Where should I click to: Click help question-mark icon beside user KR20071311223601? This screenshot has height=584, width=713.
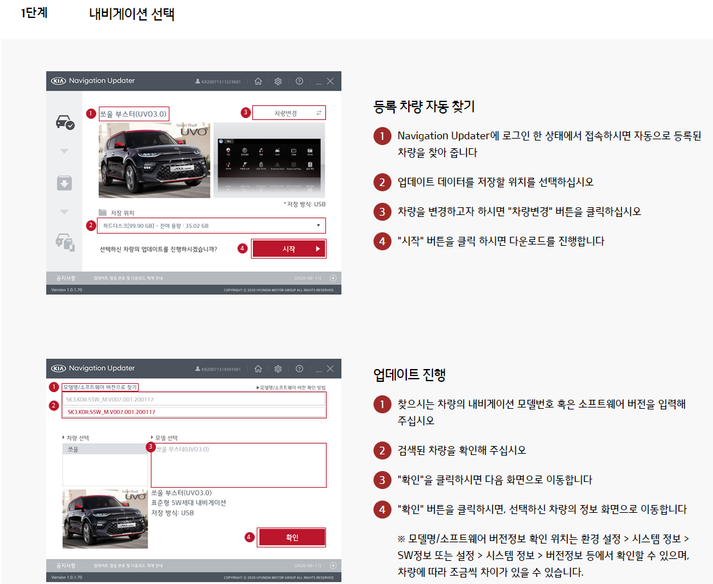[299, 81]
